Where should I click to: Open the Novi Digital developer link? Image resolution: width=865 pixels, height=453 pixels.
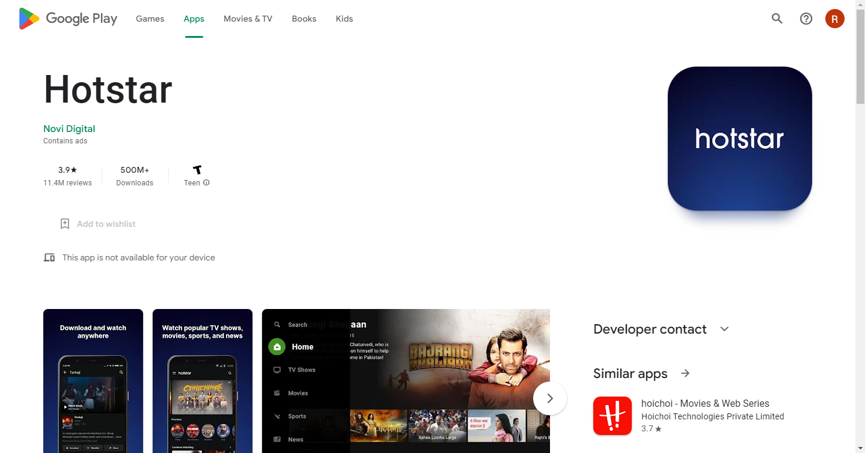point(69,128)
